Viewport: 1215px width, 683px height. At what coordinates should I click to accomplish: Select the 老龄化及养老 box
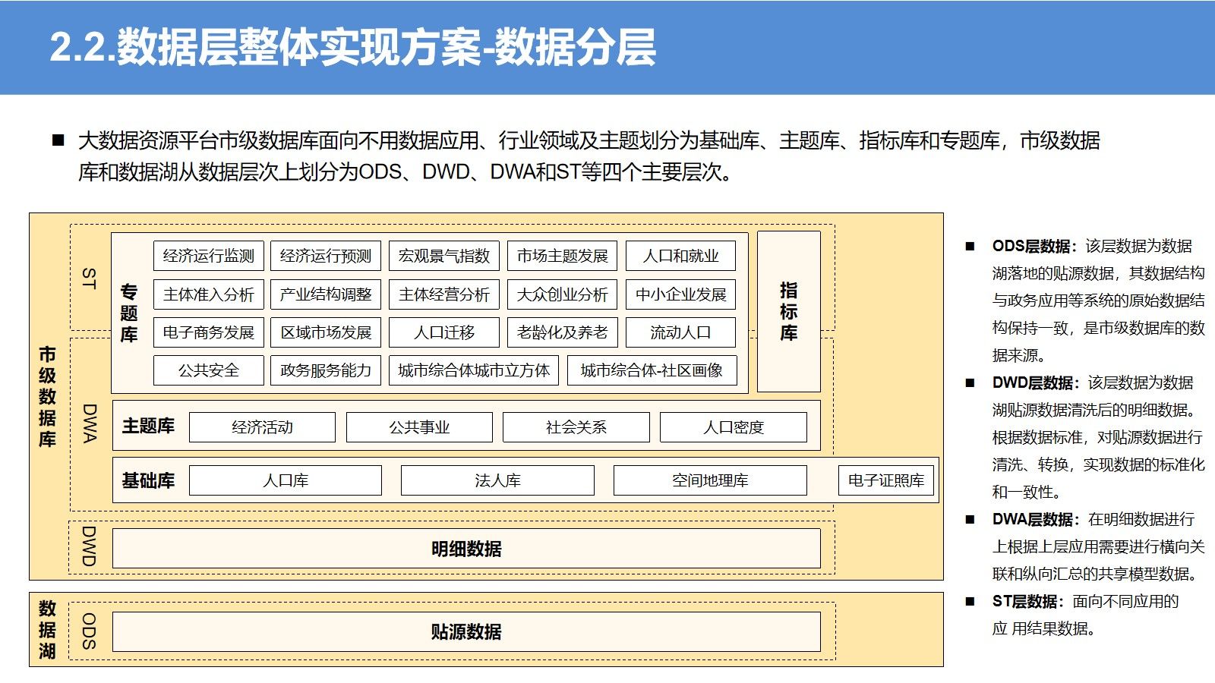click(x=563, y=332)
